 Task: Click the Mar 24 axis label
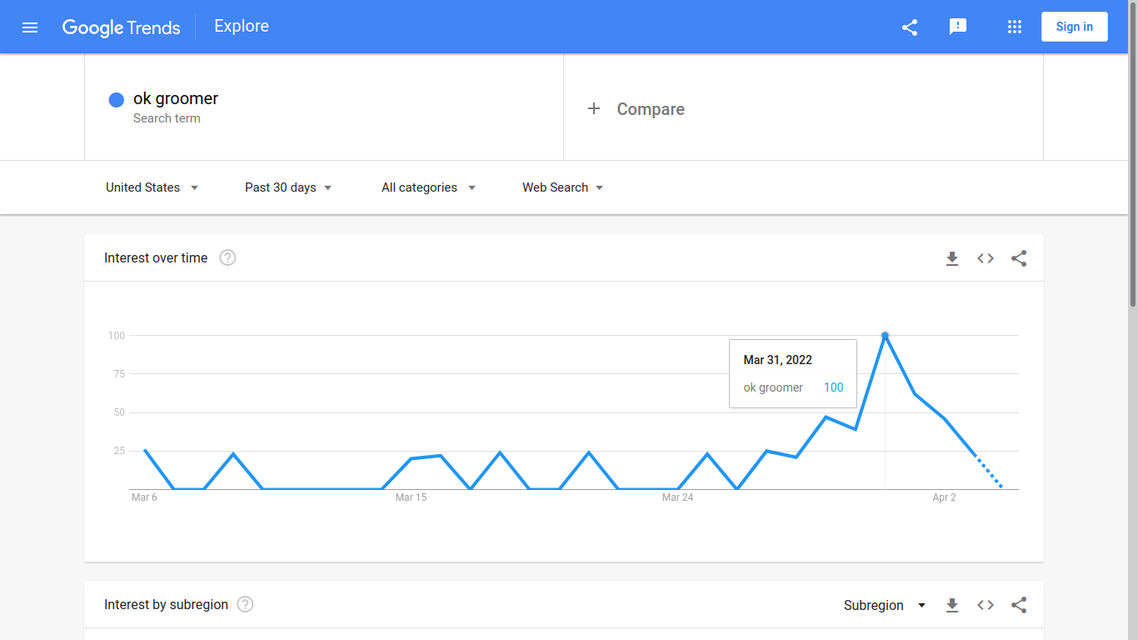pyautogui.click(x=677, y=497)
